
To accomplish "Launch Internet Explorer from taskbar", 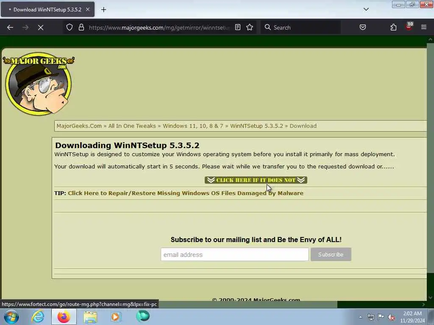I will point(38,317).
